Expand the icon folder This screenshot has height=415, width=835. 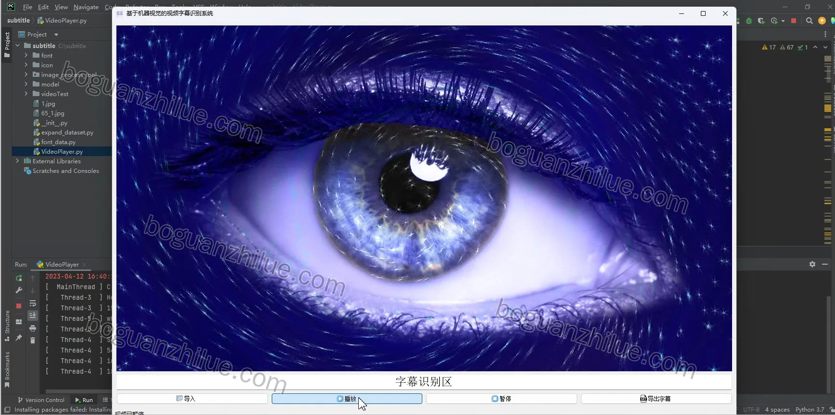[x=26, y=65]
